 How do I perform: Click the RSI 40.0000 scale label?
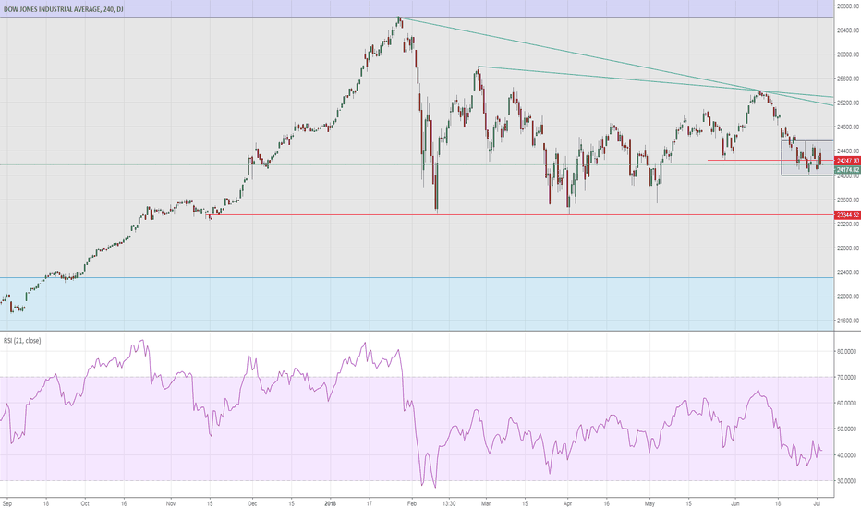pos(846,455)
